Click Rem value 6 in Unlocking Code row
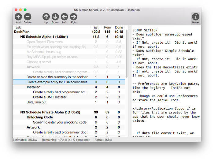This screenshot has width=214, height=160. (107, 117)
